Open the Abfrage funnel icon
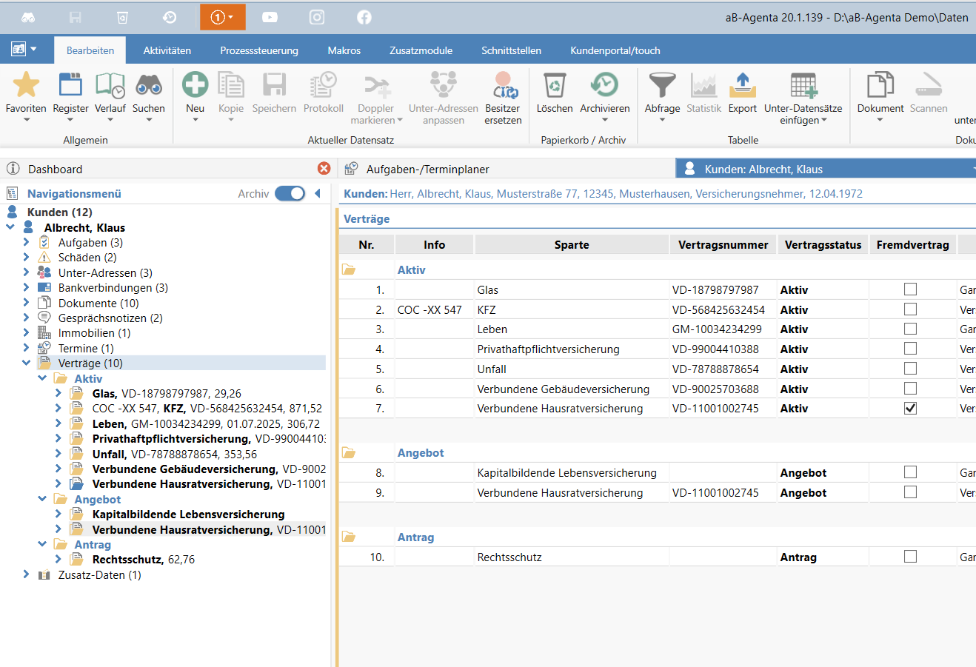Screen dimensions: 976x667 coord(662,85)
